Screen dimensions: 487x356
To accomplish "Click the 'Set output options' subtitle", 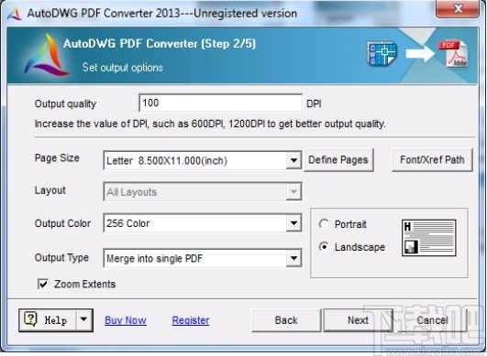I will point(123,68).
